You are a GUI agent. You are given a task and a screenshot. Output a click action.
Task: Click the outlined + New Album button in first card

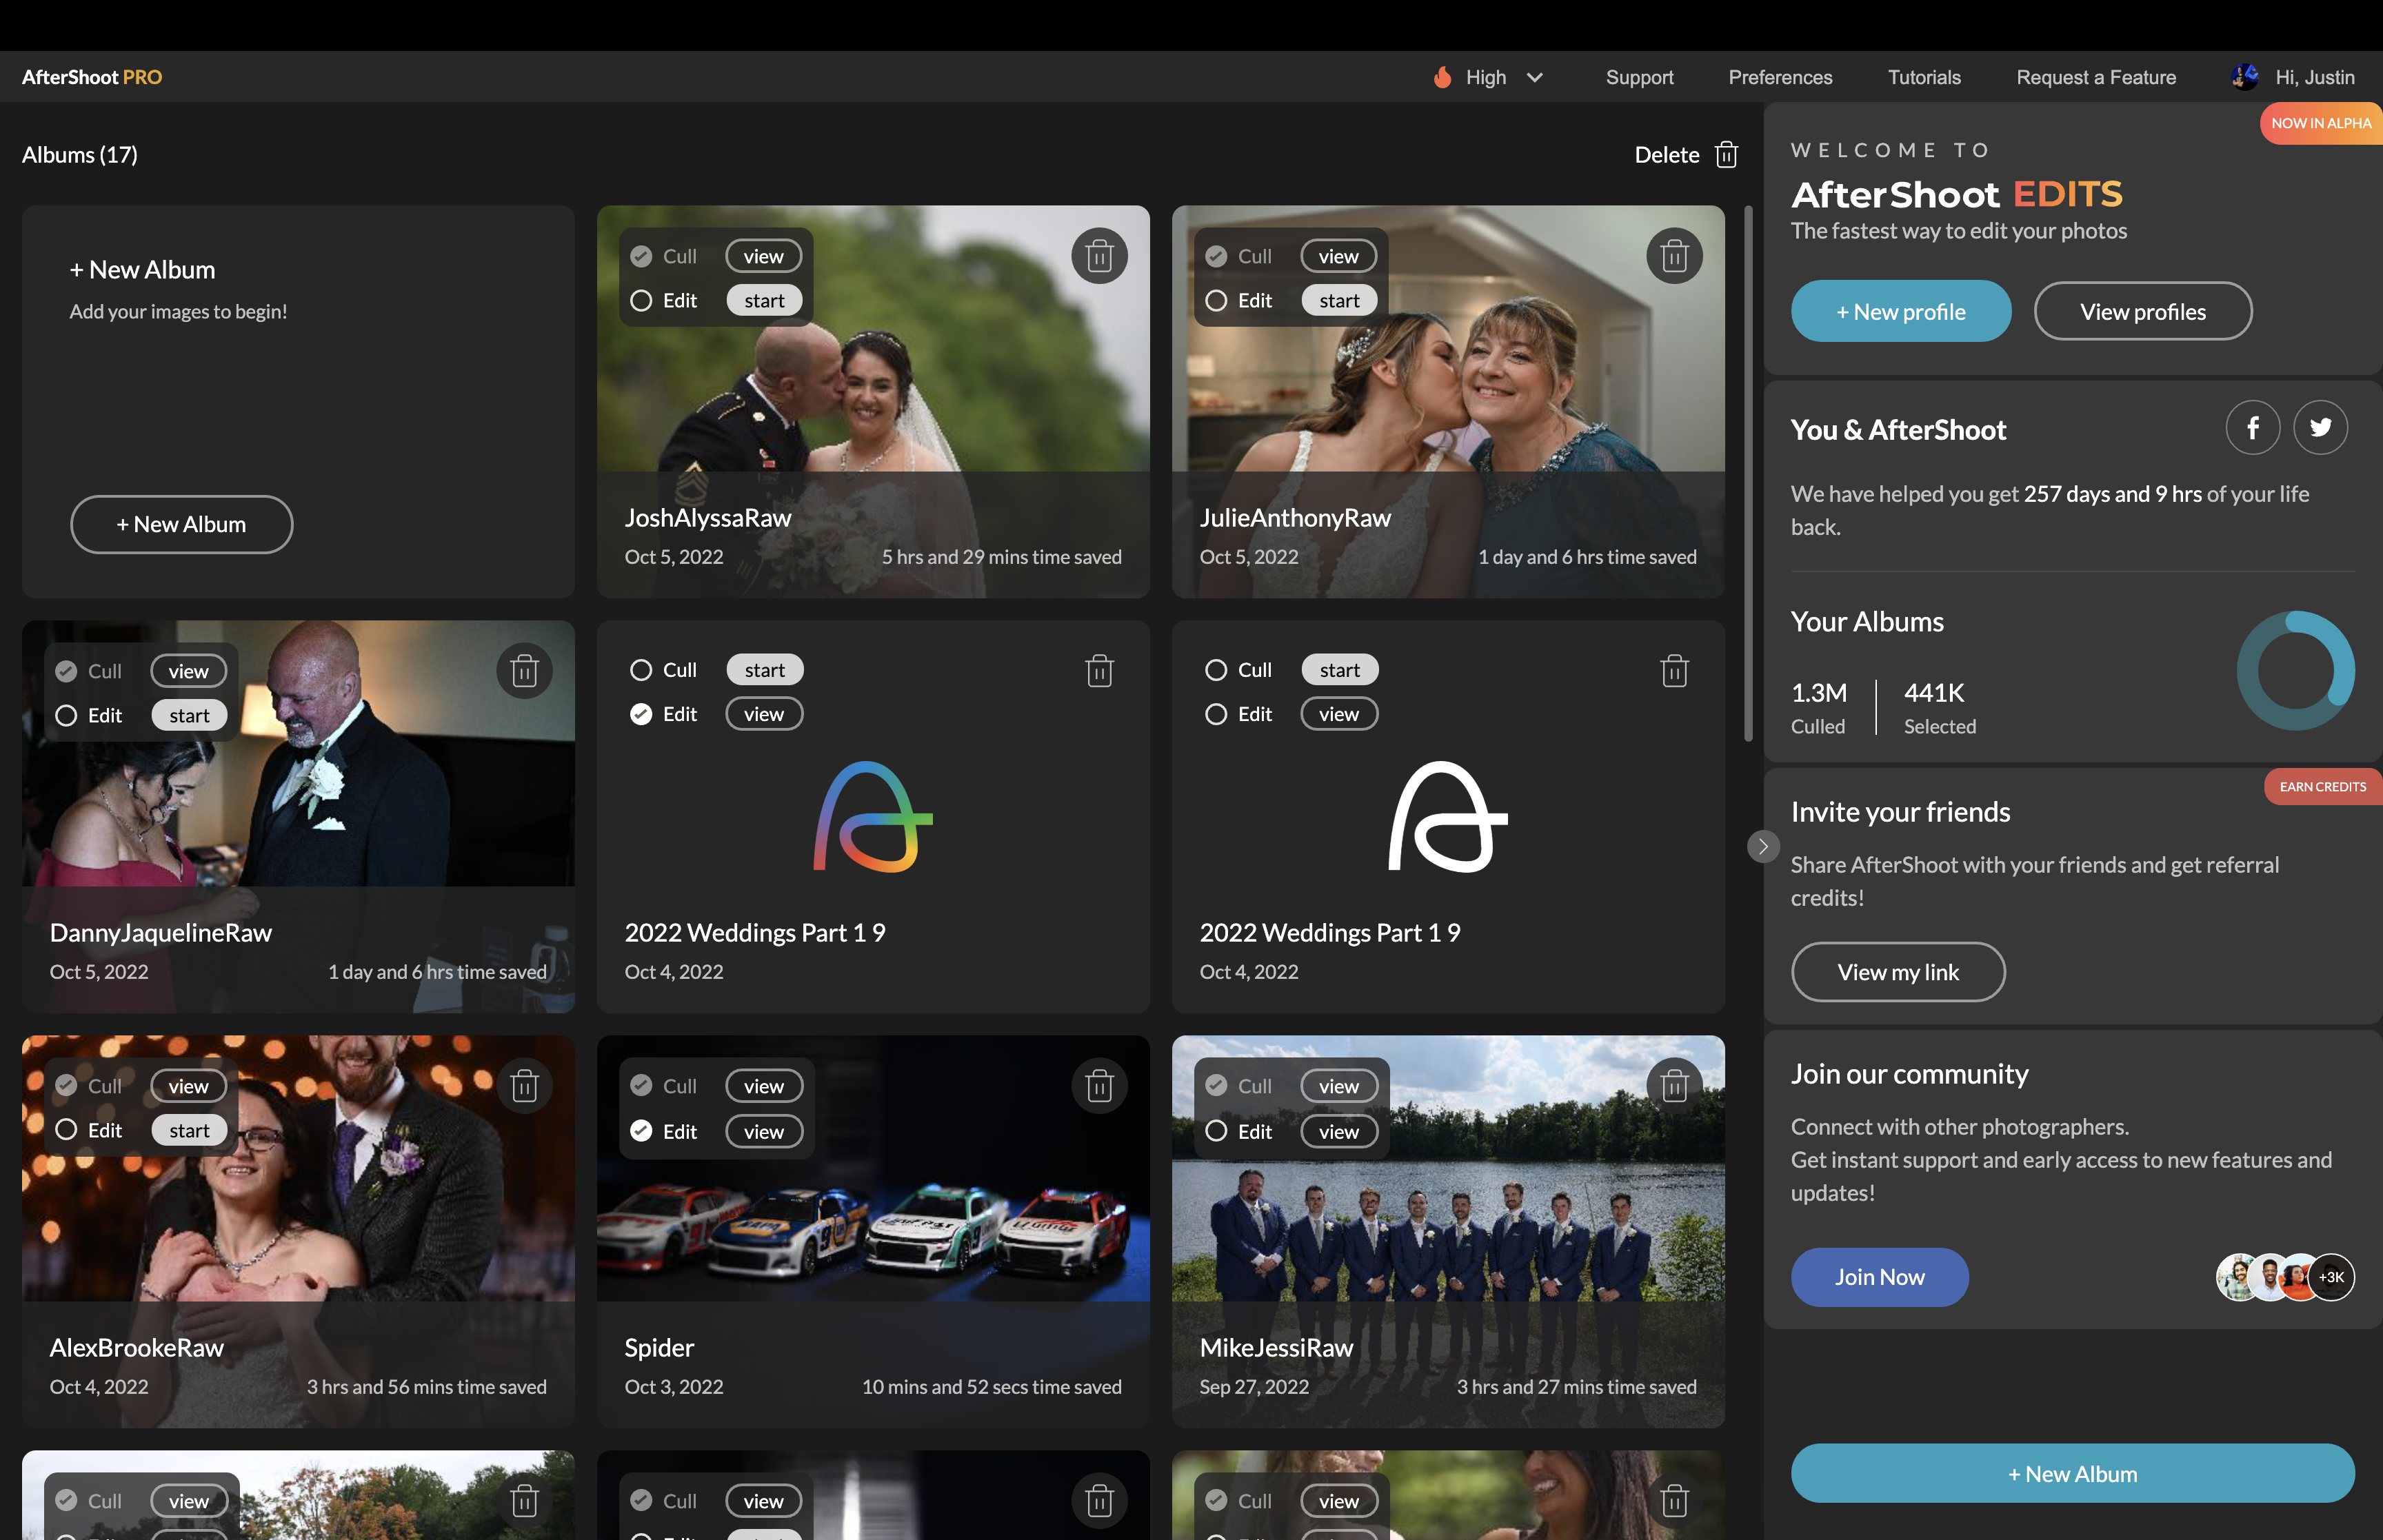coord(181,524)
